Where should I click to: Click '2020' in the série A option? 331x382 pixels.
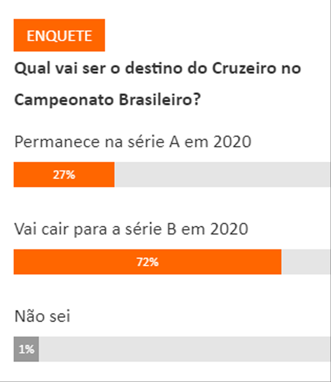(x=232, y=142)
